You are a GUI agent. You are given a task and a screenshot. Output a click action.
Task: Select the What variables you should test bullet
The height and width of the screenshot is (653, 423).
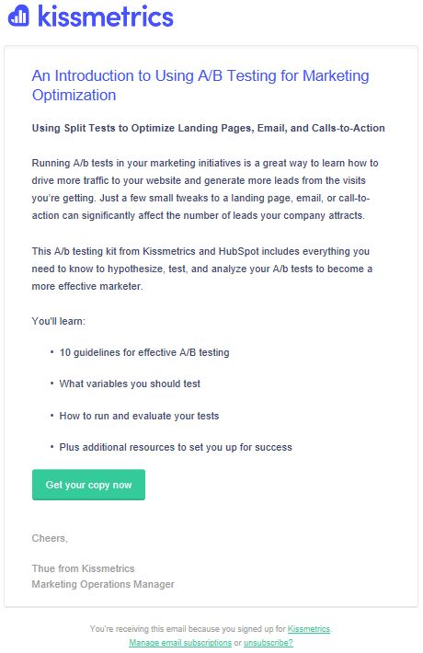130,384
